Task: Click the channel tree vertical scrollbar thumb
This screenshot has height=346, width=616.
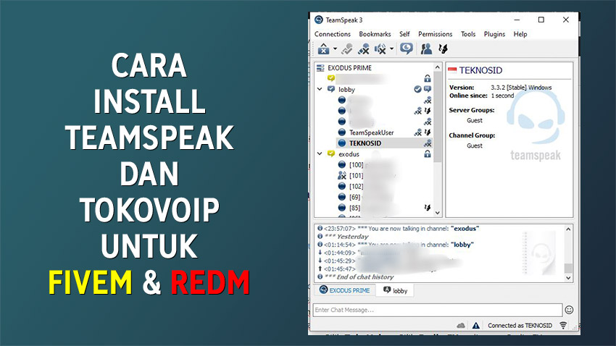Action: [437, 118]
